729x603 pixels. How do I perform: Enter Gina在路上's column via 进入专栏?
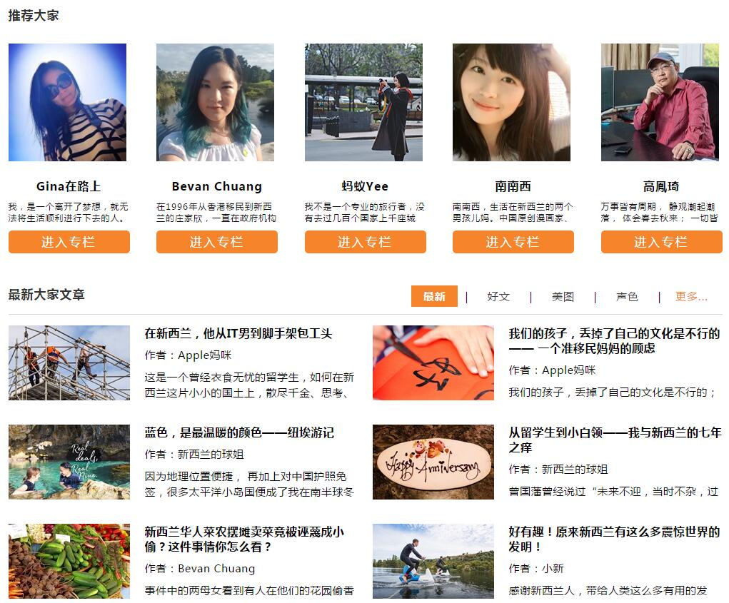pyautogui.click(x=69, y=242)
